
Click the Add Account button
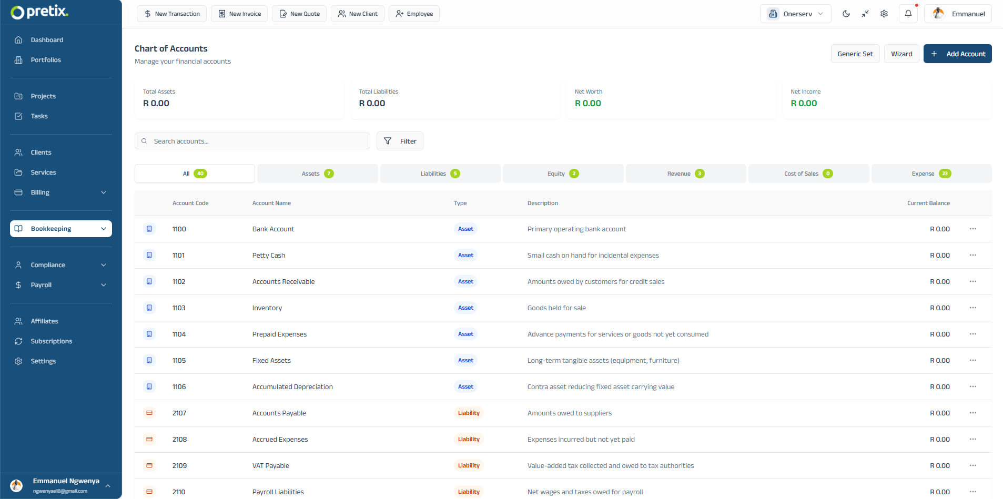[x=957, y=54]
